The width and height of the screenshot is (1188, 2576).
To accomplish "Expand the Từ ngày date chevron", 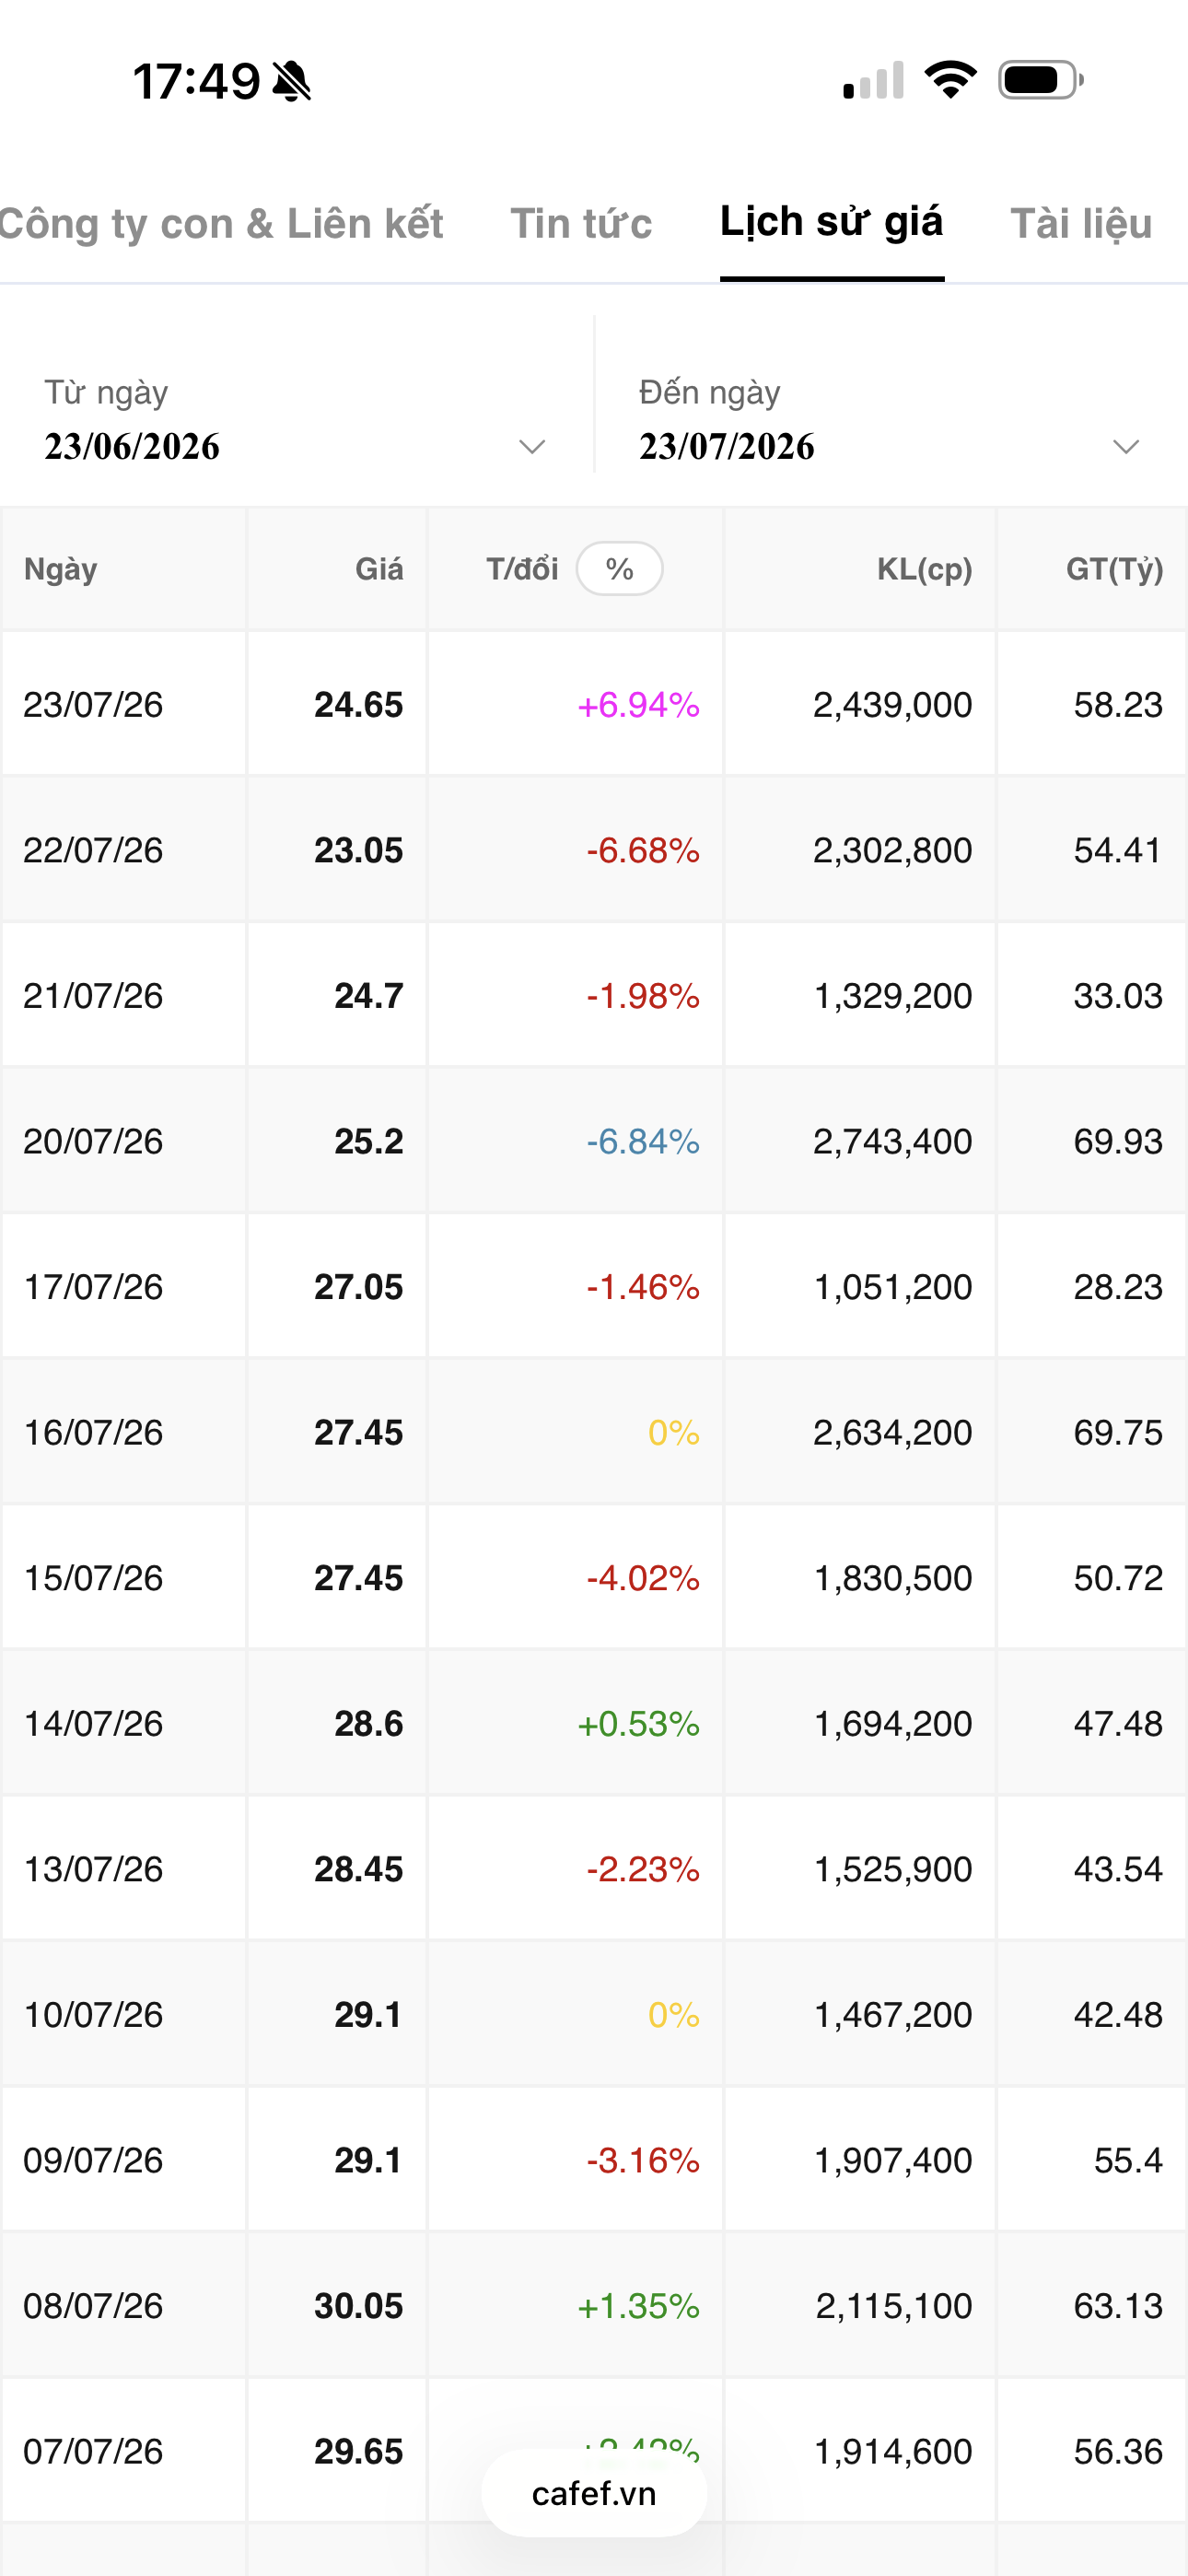I will [532, 446].
